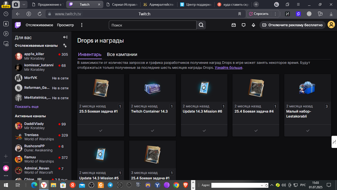Click the Спросить assistant button
The height and width of the screenshot is (190, 337).
pyautogui.click(x=259, y=14)
